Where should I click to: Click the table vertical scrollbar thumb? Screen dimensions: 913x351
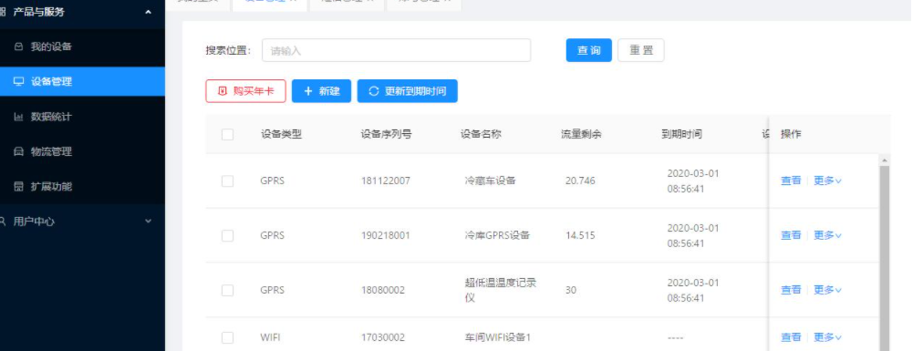pos(885,258)
